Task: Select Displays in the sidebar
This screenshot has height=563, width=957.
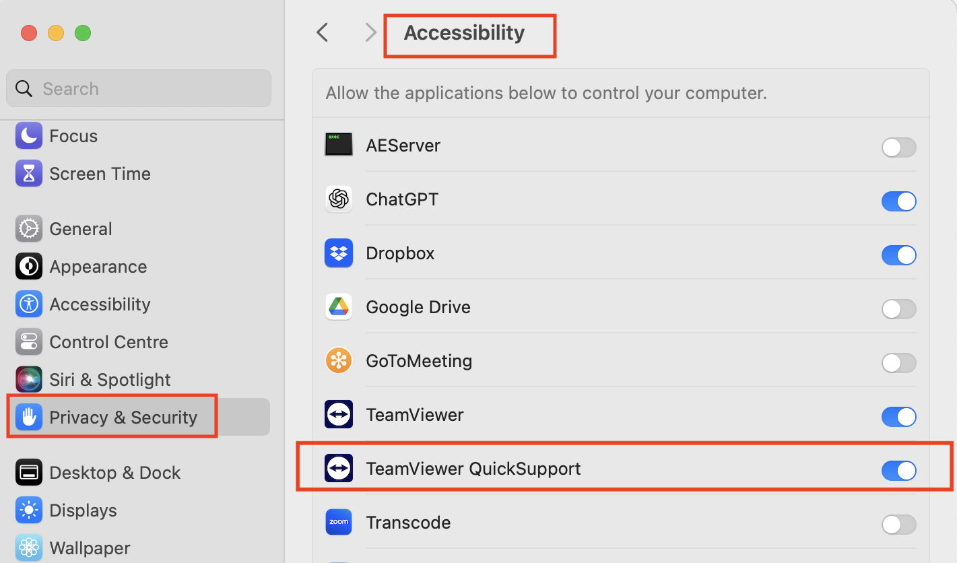Action: pyautogui.click(x=83, y=510)
